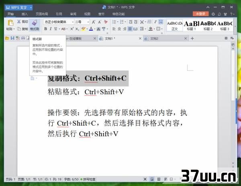Toggle strikethrough (AB) formatting
This screenshot has height=186, width=241.
coord(63,29)
